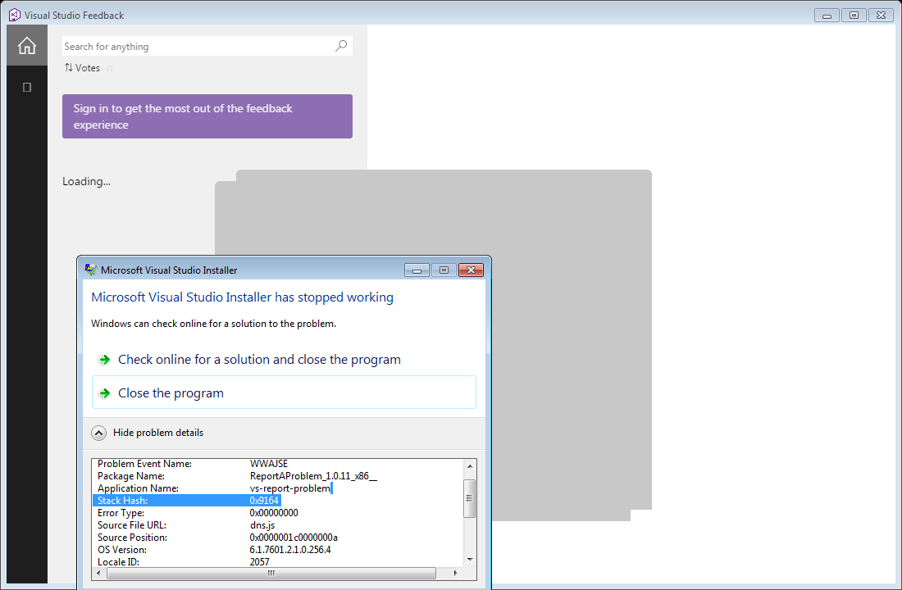Click horizontal scrollbar left arrow
This screenshot has width=902, height=590.
(99, 574)
